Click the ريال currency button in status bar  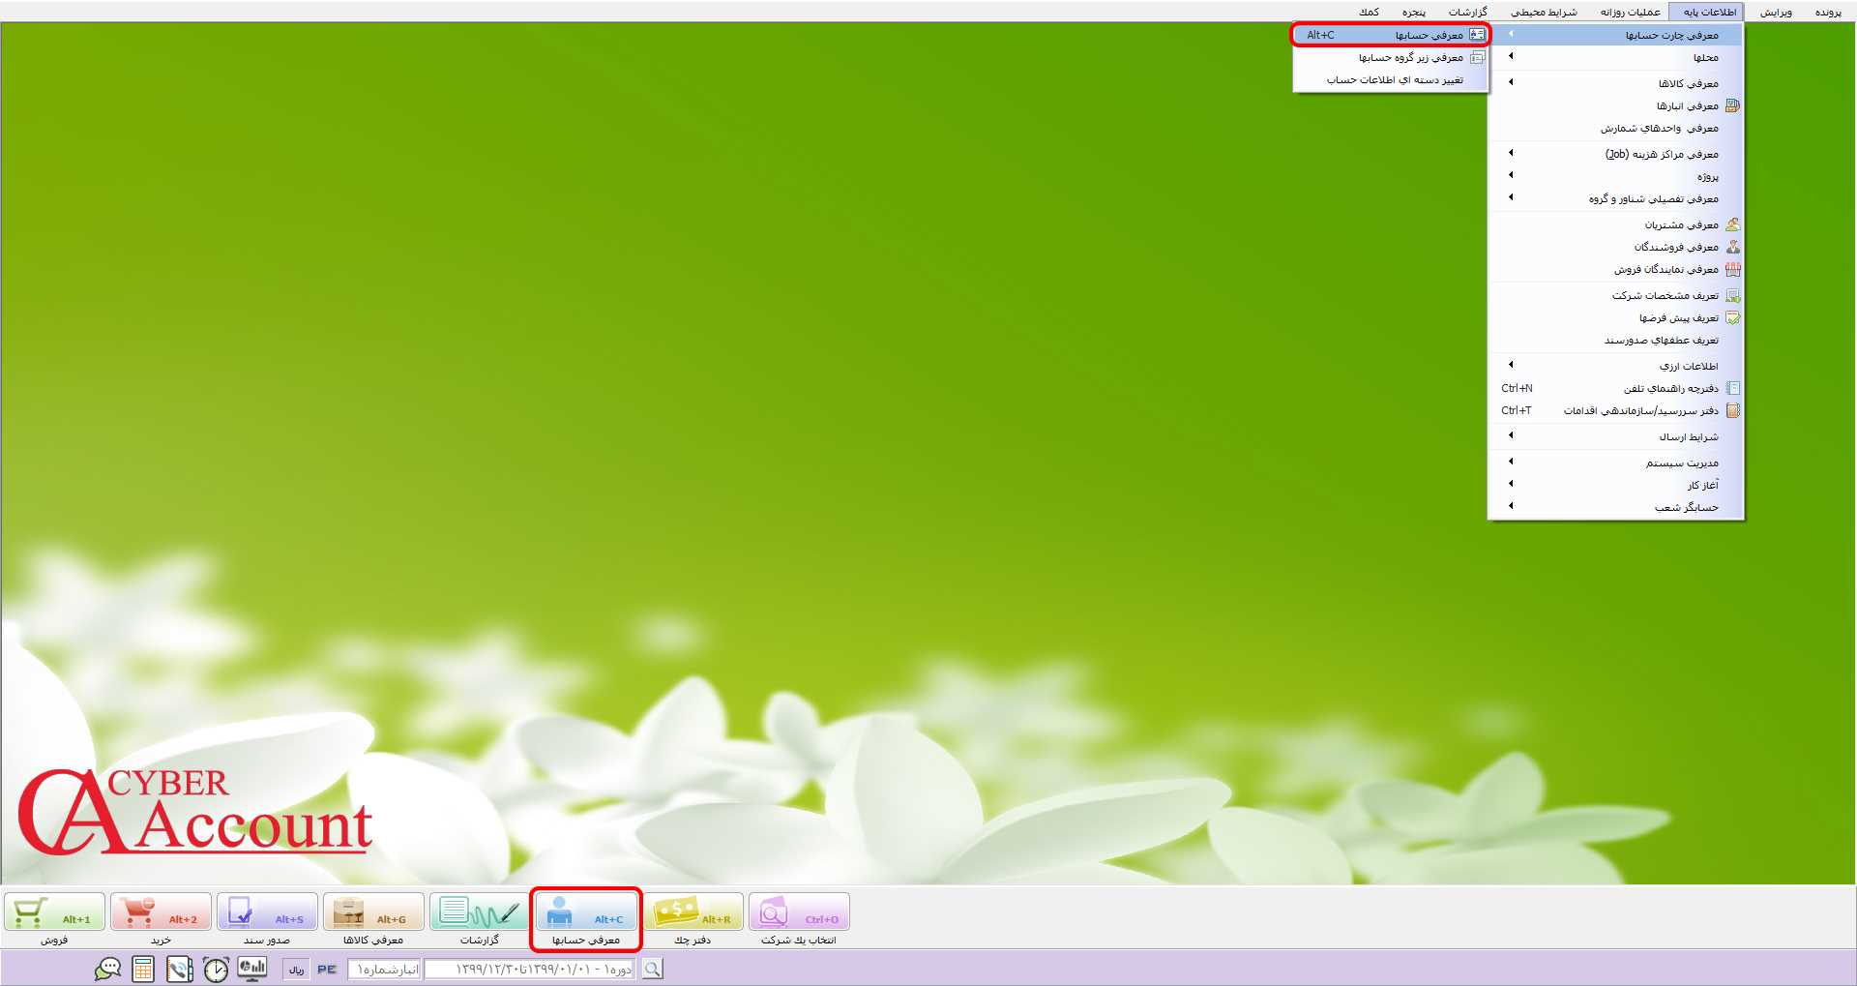point(296,969)
